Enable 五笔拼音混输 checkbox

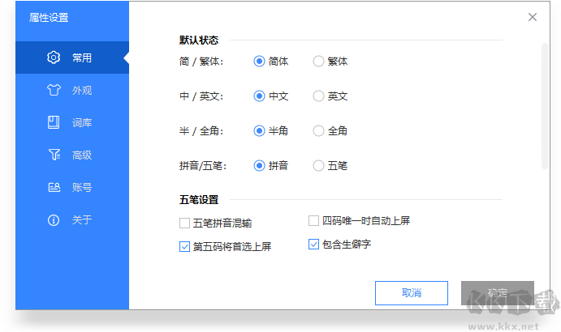coord(184,223)
